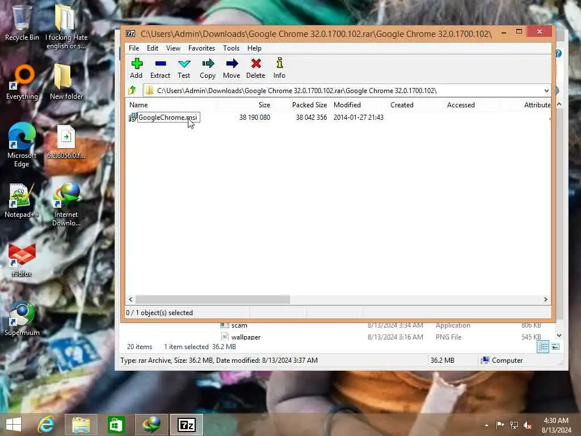Image resolution: width=581 pixels, height=436 pixels.
Task: Run the Test archive tool
Action: click(184, 68)
